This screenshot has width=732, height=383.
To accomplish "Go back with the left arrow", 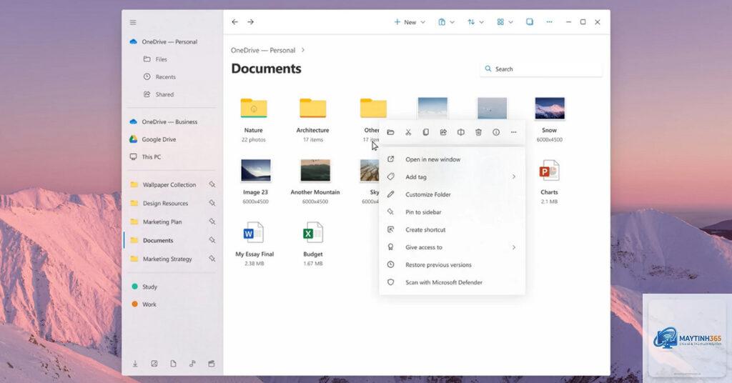I will pyautogui.click(x=234, y=22).
